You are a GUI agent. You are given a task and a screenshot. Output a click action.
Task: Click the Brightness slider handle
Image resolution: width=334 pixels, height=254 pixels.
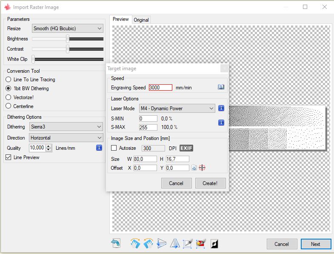point(68,39)
